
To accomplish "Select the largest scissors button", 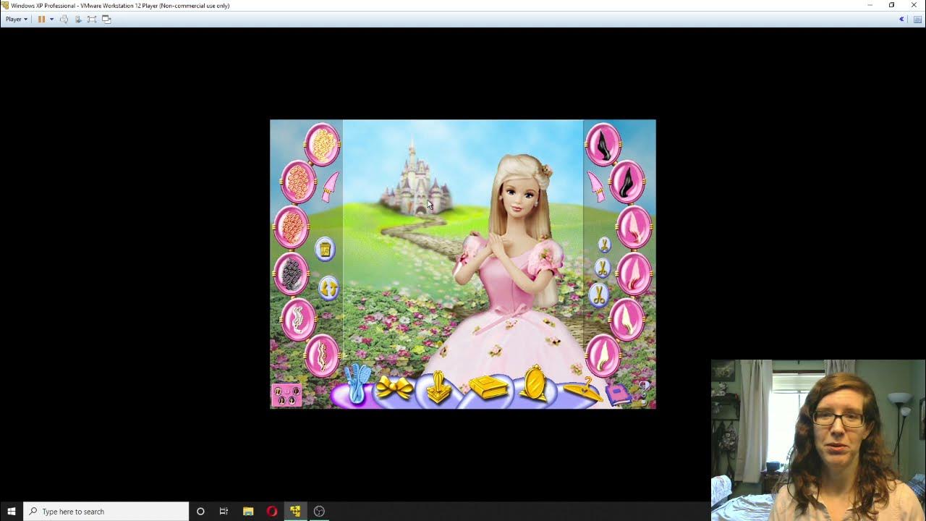I will [598, 295].
